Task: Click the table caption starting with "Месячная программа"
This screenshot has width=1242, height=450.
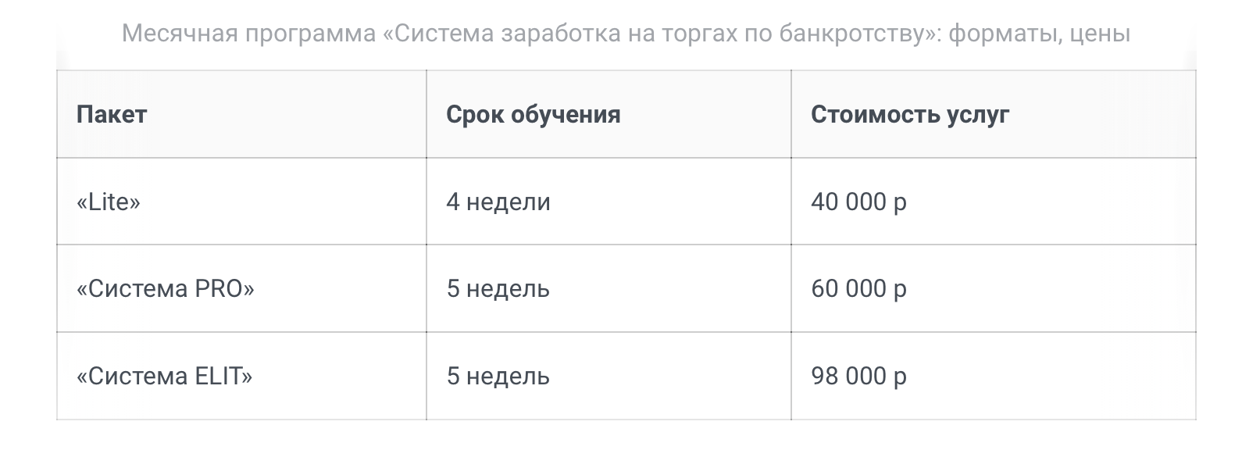Action: point(625,34)
